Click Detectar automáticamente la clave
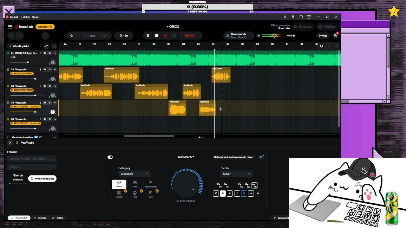 [x=233, y=157]
